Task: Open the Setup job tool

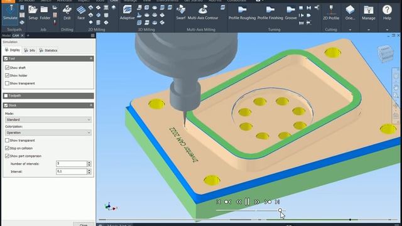Action: [x=33, y=13]
